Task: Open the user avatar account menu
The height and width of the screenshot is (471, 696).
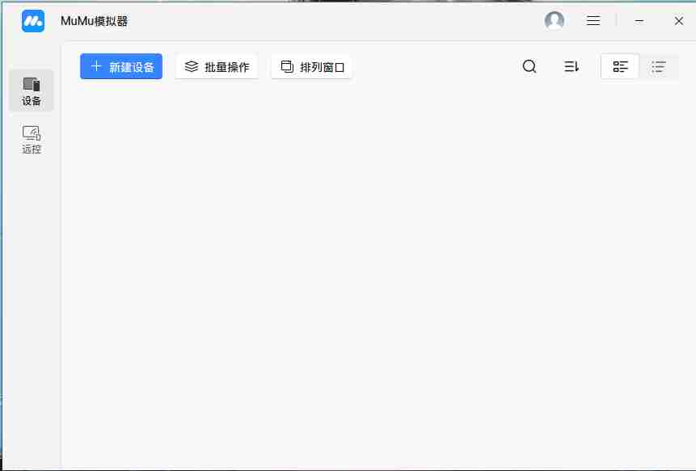Action: [x=555, y=21]
